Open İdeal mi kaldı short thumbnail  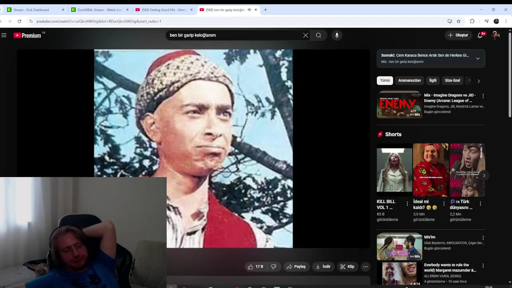point(431,170)
